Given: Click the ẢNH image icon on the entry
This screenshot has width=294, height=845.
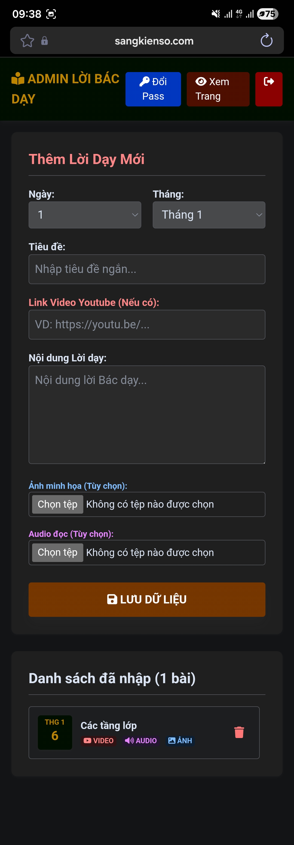Looking at the screenshot, I should pos(171,741).
